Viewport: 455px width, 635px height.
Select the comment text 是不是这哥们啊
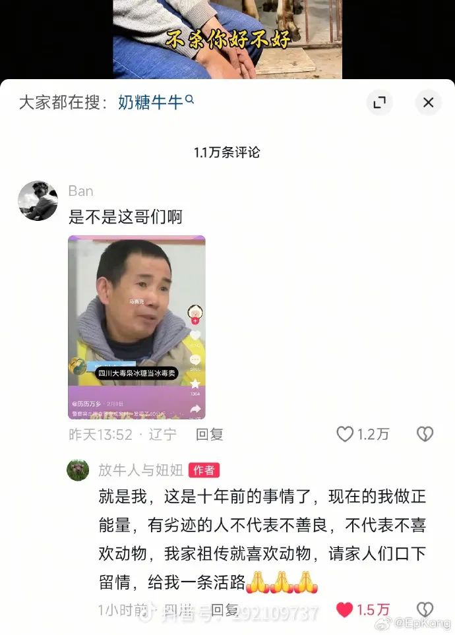pos(125,217)
